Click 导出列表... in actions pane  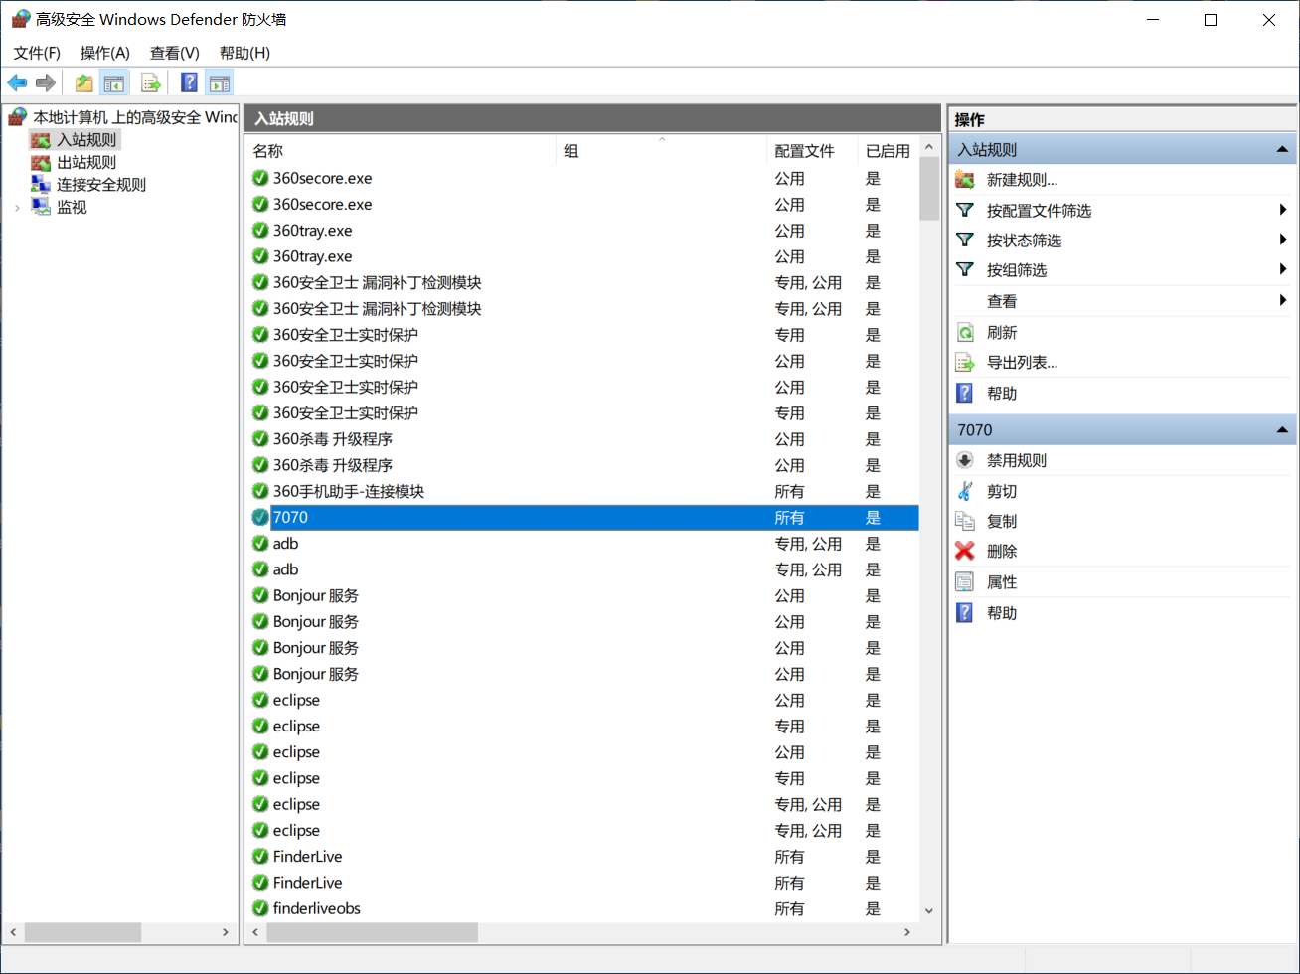pos(1022,363)
